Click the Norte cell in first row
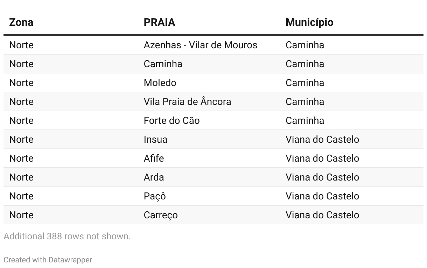The width and height of the screenshot is (427, 268). 21,45
